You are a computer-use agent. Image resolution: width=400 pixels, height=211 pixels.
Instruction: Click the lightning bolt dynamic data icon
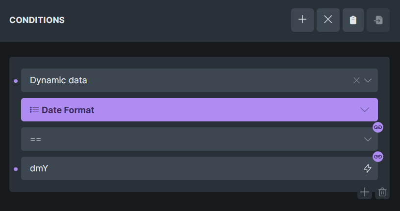coord(368,168)
